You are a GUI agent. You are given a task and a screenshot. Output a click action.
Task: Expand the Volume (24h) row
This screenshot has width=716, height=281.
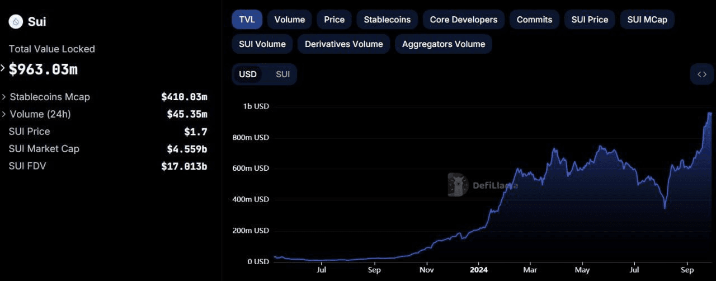pos(4,114)
